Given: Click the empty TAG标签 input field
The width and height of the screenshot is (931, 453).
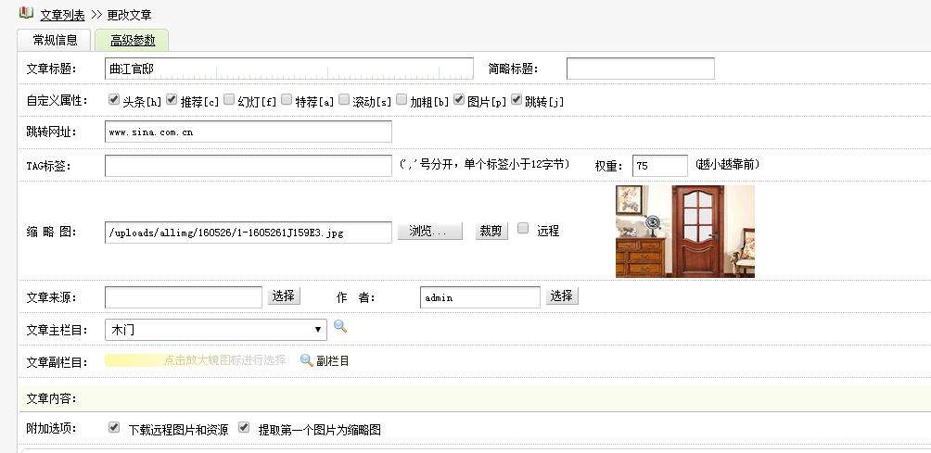Looking at the screenshot, I should [249, 166].
